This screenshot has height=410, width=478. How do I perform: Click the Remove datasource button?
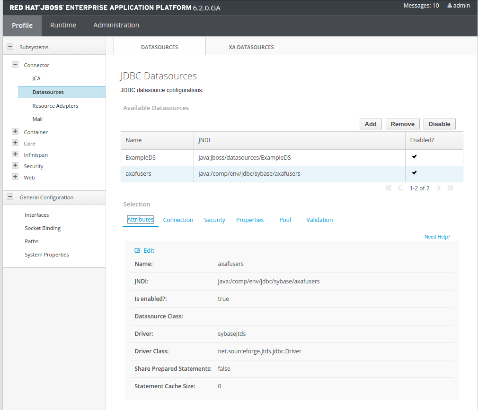[x=402, y=124]
